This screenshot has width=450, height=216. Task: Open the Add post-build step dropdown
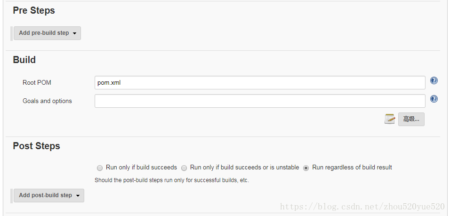pos(49,195)
